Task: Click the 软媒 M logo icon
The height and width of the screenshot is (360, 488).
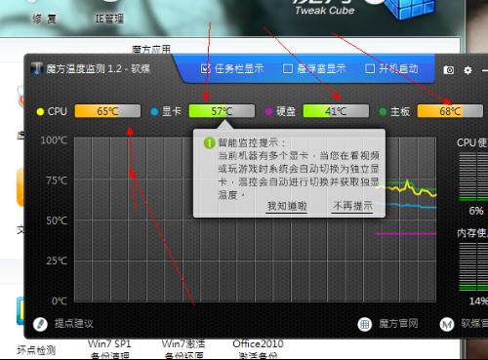Action: click(x=447, y=324)
